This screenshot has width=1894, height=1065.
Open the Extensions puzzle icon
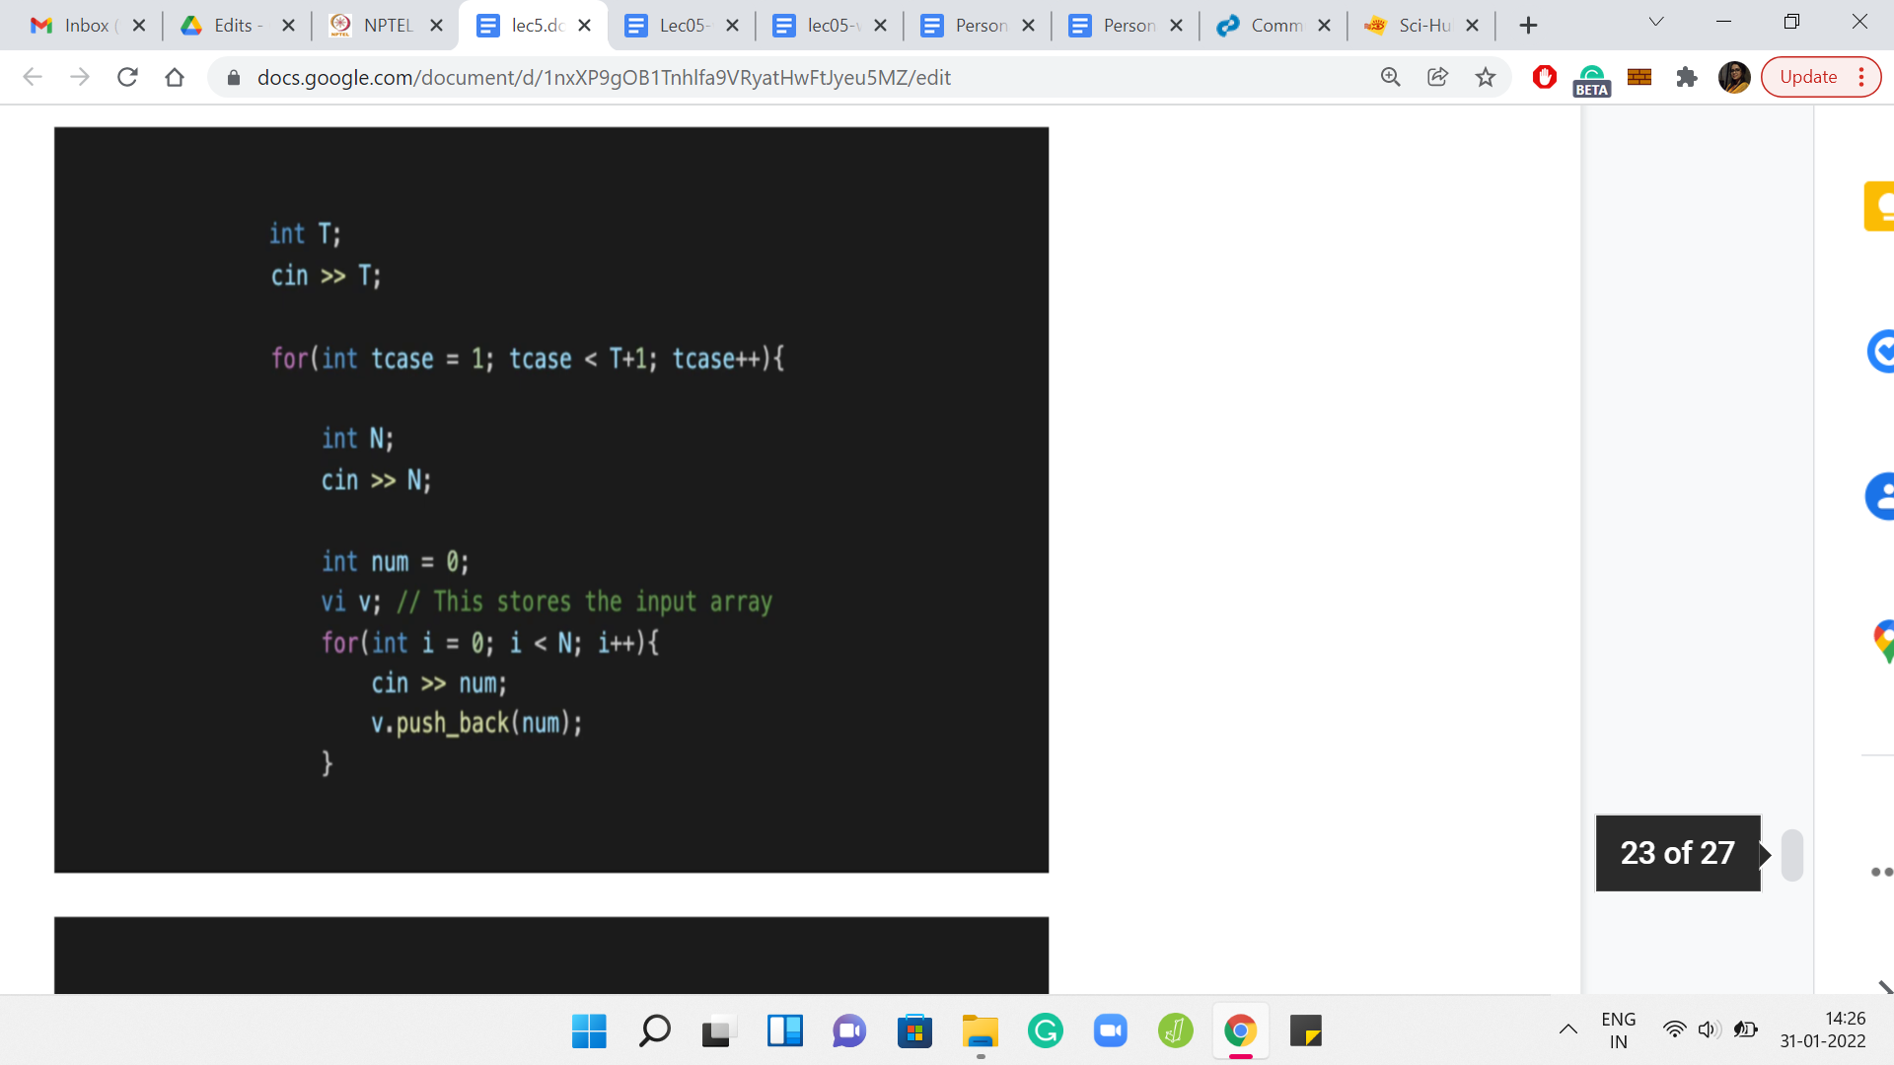1687,77
